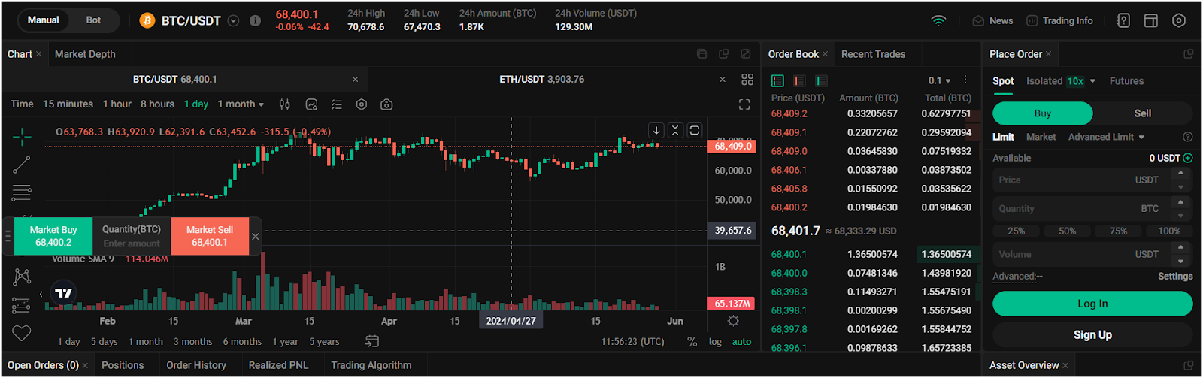Toggle log scale on price axis
The width and height of the screenshot is (1203, 378).
pos(715,342)
